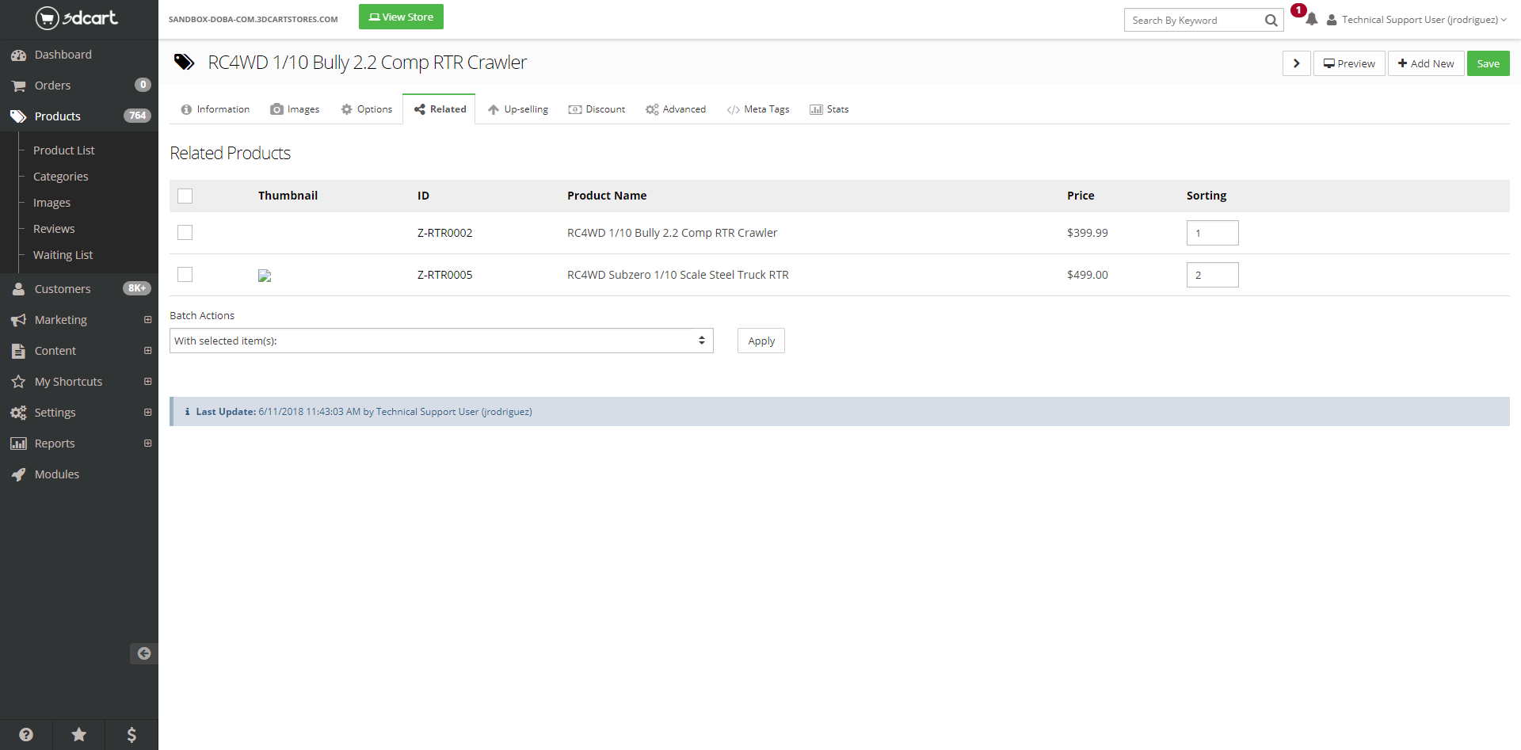1521x750 pixels.
Task: Click the green Save button
Action: tap(1488, 63)
